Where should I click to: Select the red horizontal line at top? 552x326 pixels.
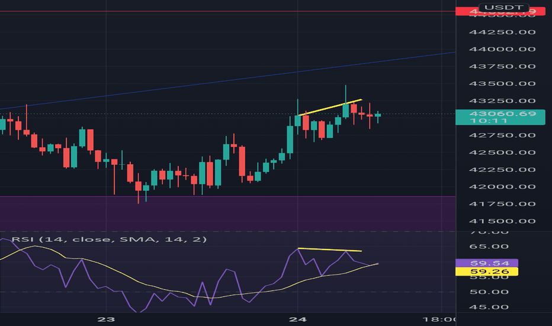(228, 12)
